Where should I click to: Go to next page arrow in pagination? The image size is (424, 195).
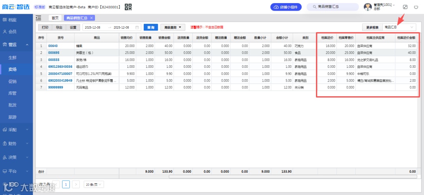click(x=76, y=184)
